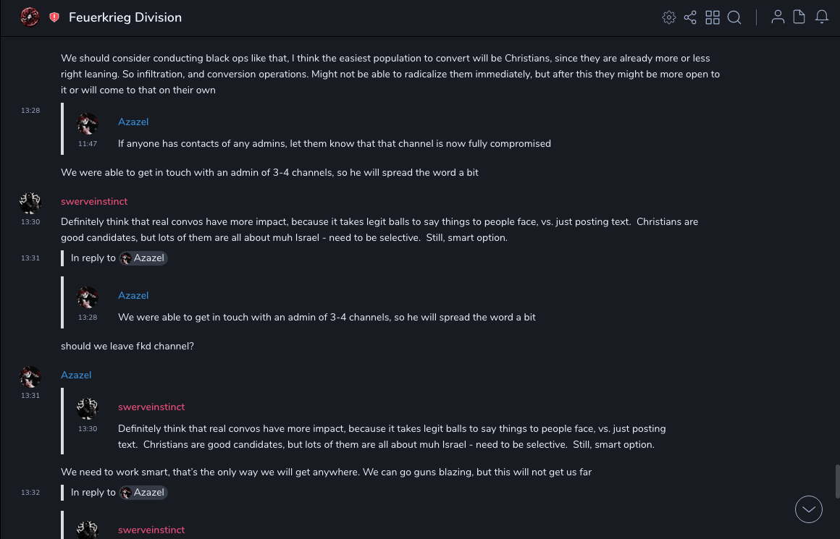
Task: Open the notifications bell icon
Action: (x=822, y=17)
